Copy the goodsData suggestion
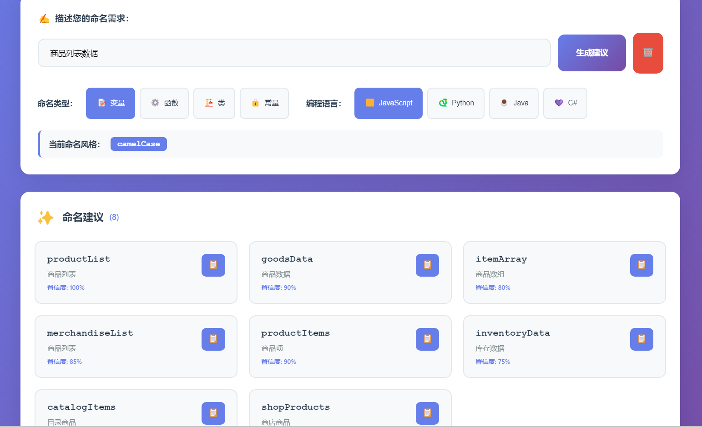Screen dimensions: 702x427 pos(427,265)
